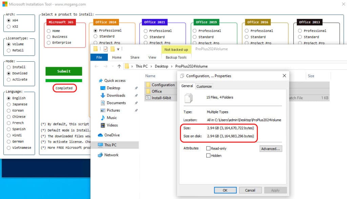Screen dimensions: 347x199
Task: Open the Share ribbon tab
Action: [135, 58]
